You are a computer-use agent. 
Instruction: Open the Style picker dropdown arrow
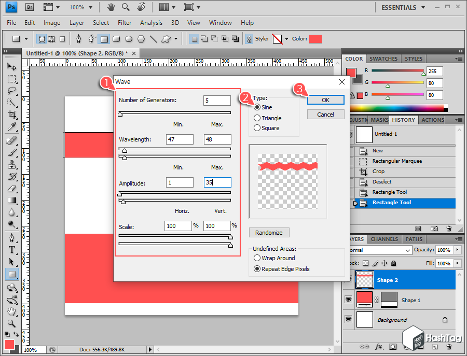pos(286,39)
